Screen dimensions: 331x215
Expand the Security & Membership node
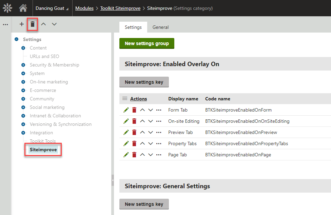23,65
